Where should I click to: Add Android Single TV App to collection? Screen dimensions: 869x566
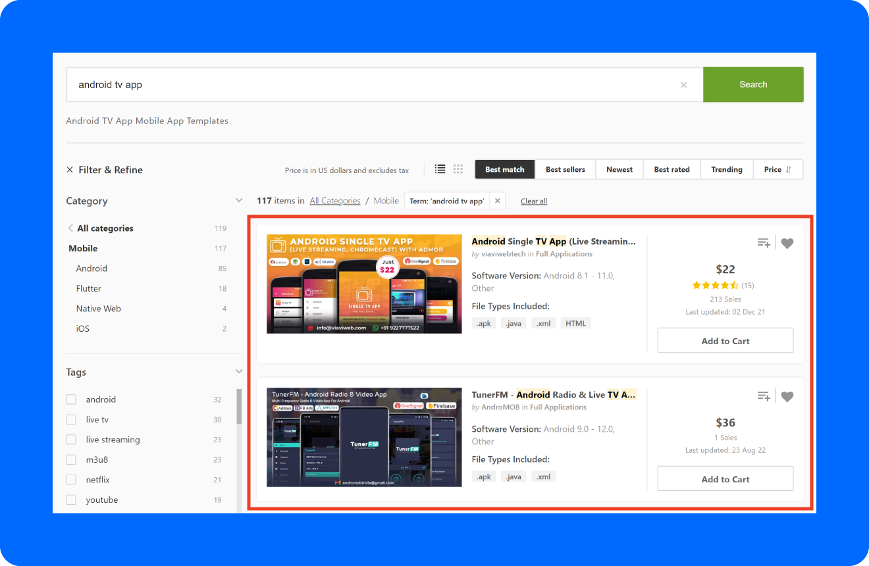point(764,244)
